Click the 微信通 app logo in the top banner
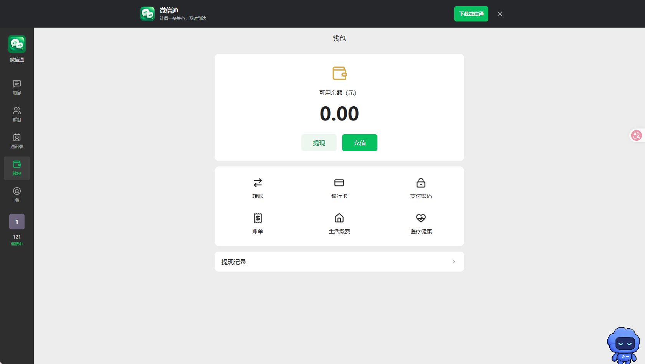This screenshot has width=645, height=364. tap(147, 14)
